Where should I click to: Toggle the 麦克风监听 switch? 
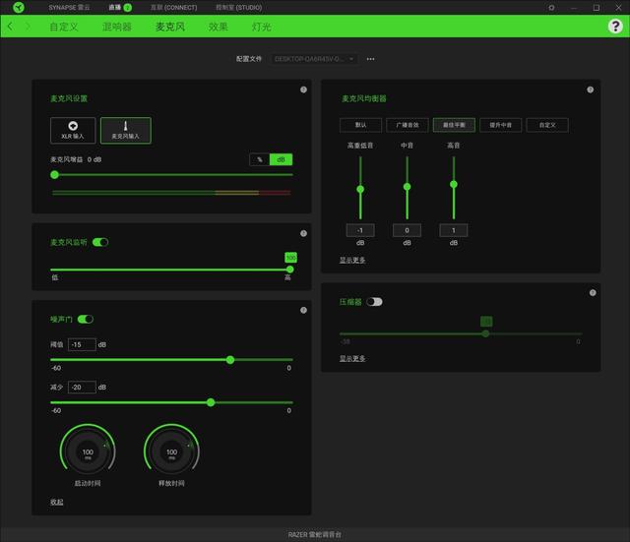(x=100, y=242)
